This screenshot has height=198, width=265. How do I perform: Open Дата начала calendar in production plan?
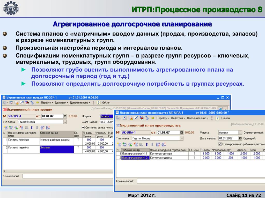pos(240,138)
